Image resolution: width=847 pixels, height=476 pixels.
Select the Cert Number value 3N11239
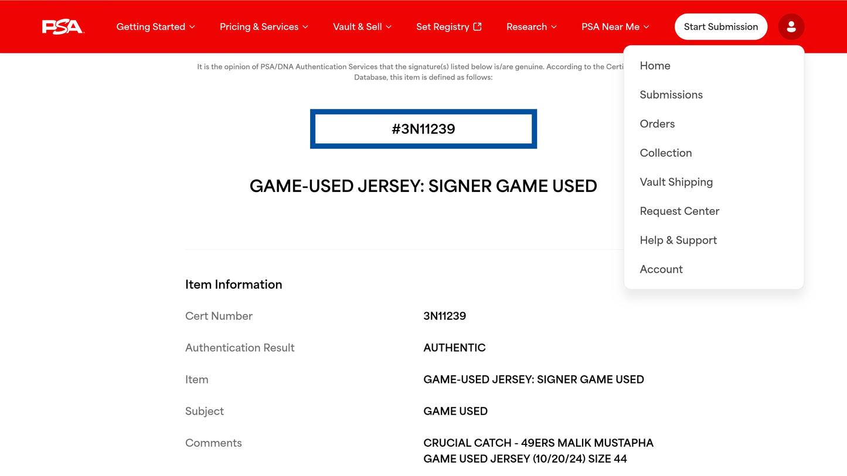pyautogui.click(x=445, y=316)
